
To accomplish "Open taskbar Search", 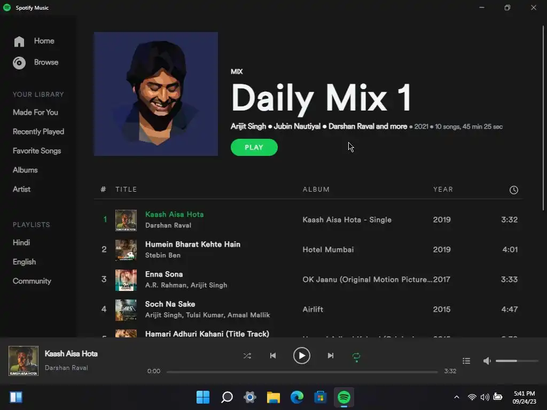I will pos(226,397).
